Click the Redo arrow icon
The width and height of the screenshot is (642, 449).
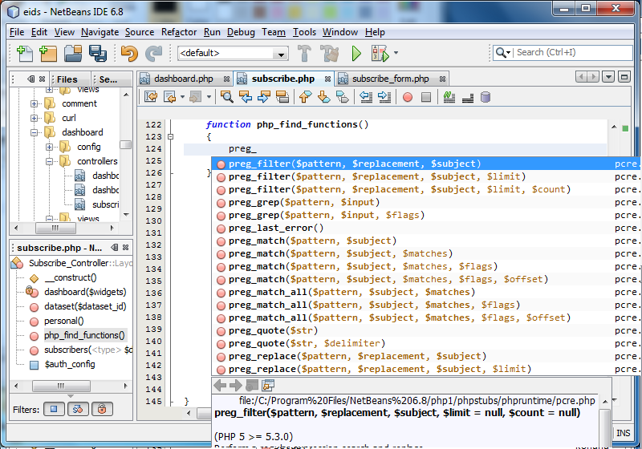tap(154, 53)
